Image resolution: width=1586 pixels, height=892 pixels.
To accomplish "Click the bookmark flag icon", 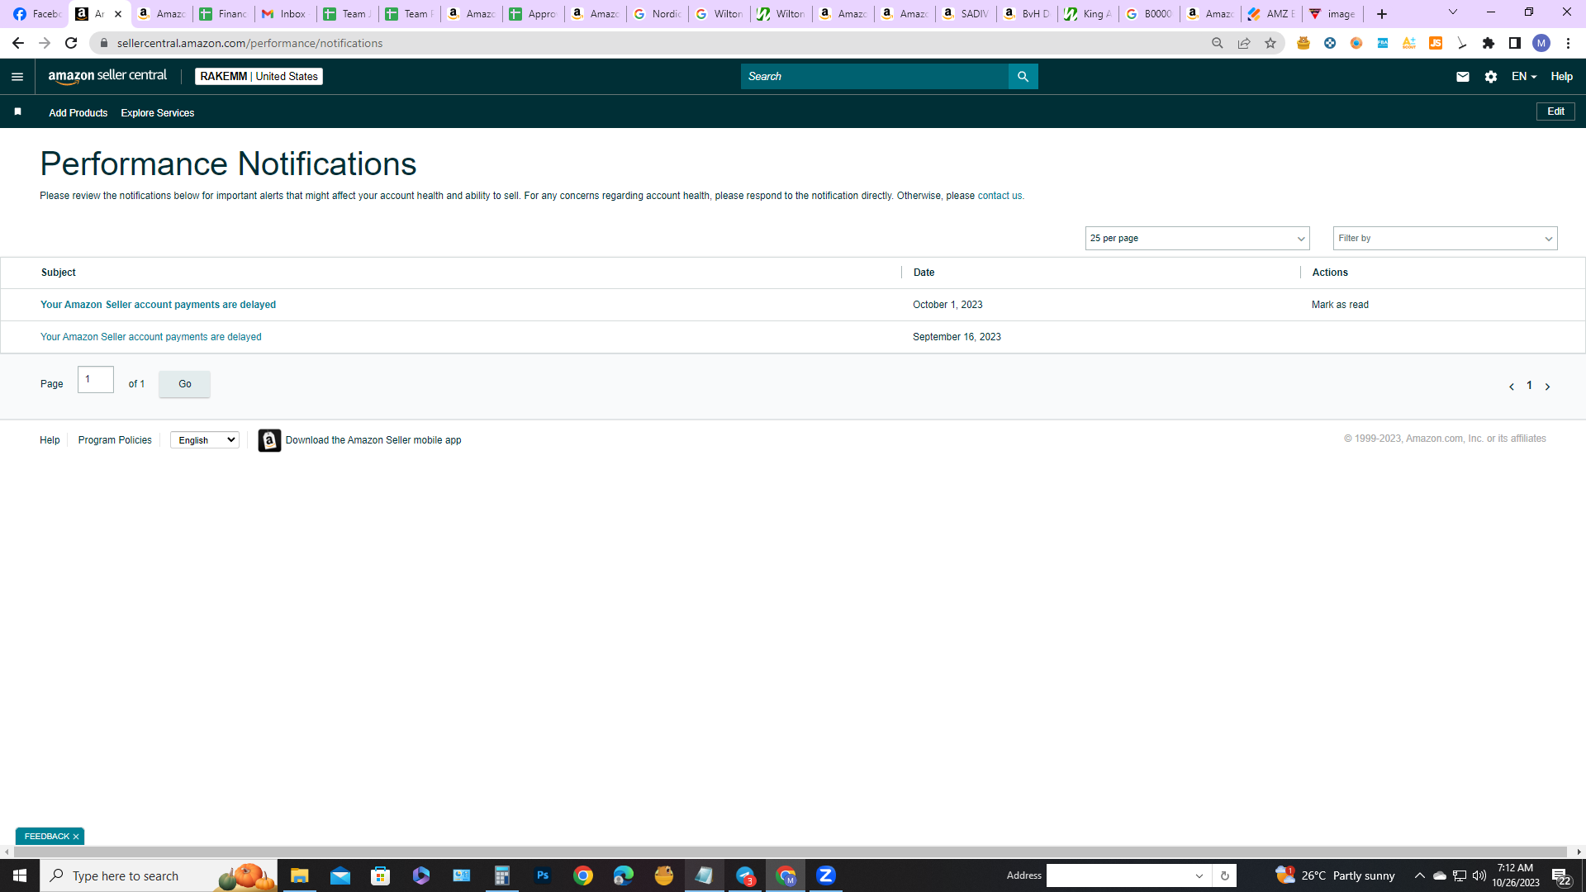I will point(17,111).
